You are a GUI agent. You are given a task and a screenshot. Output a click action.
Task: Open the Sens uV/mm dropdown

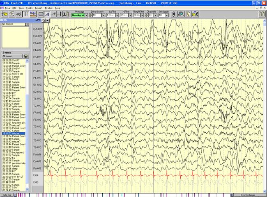103,15
